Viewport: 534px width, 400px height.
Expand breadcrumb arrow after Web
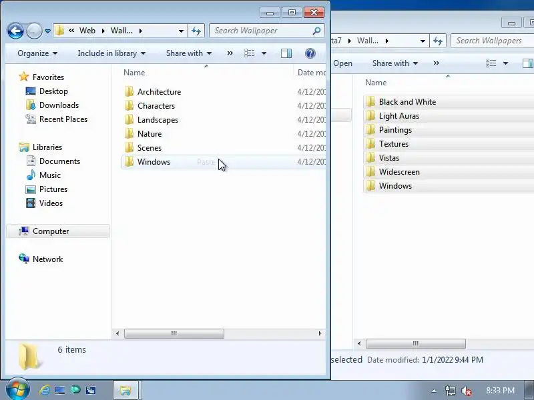click(103, 31)
